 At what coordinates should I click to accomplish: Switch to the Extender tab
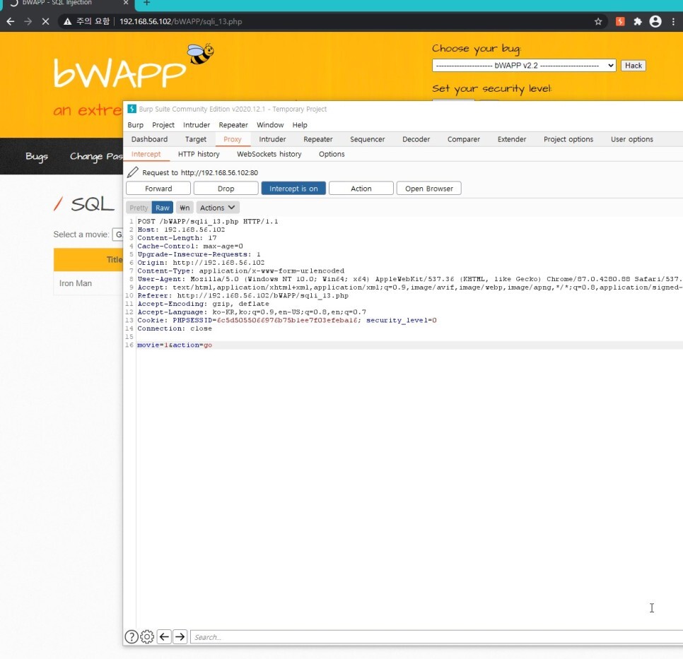512,139
